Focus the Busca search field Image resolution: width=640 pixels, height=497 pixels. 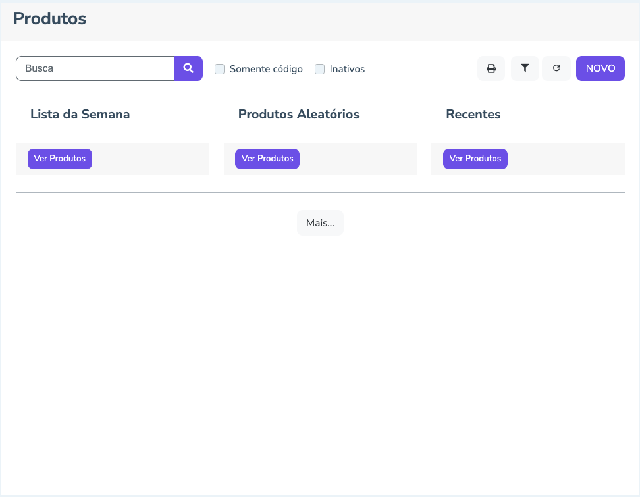point(95,68)
